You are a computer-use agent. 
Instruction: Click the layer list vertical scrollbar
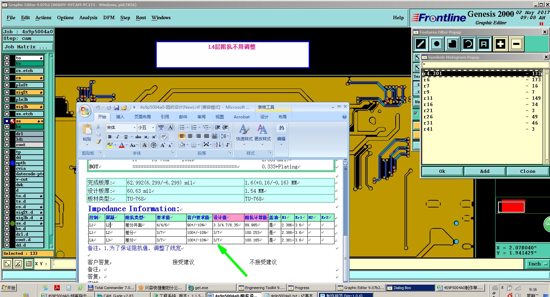(x=52, y=151)
